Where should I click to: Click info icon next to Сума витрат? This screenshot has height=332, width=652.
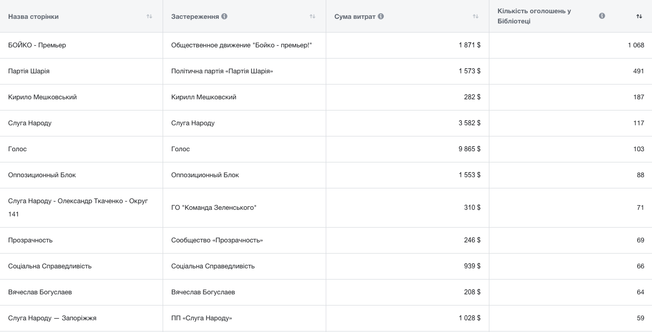(x=381, y=16)
